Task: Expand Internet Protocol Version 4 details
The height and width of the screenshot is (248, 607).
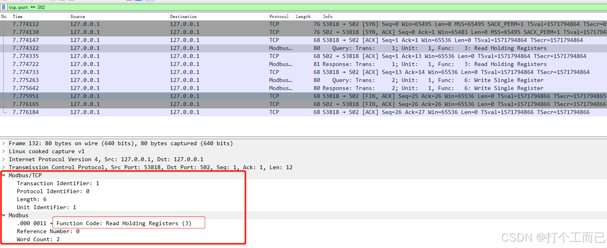Action: pyautogui.click(x=3, y=159)
